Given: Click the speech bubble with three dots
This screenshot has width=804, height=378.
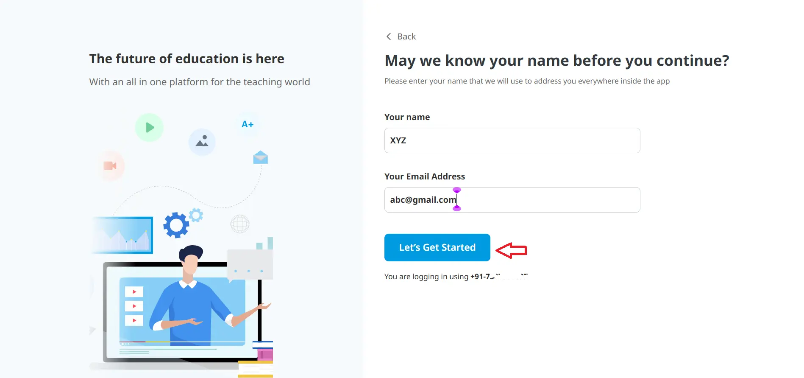Looking at the screenshot, I should point(250,265).
